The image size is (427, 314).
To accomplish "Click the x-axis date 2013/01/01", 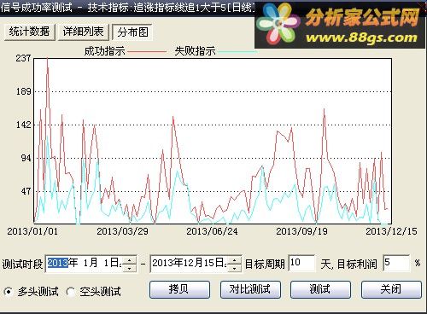I will pos(32,231).
